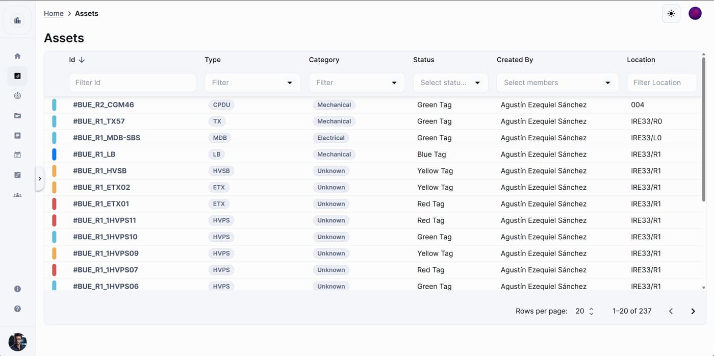Open asset #BUE_R1_TX57
The width and height of the screenshot is (714, 356).
(x=99, y=121)
